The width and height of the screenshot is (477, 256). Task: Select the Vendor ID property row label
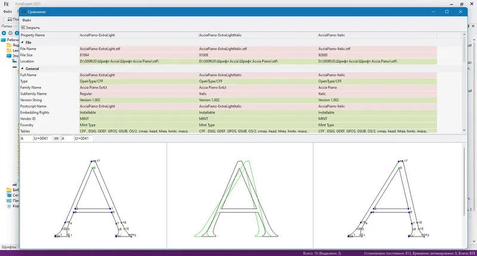point(28,118)
